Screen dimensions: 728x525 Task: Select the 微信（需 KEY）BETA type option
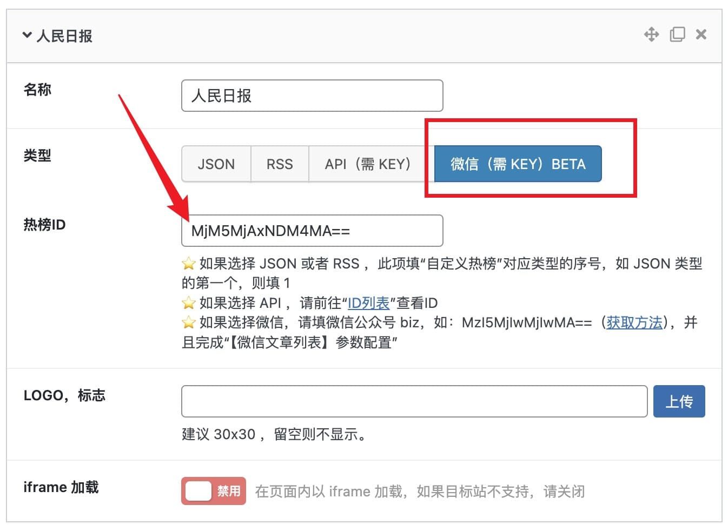(x=518, y=164)
